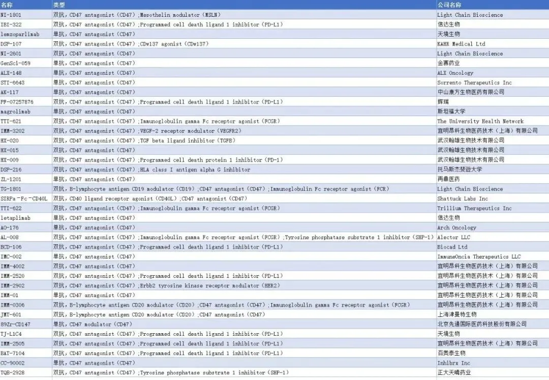Viewport: 549px width, 380px height.
Task: Click the Inhibrx Inc company cell
Action: (x=493, y=363)
